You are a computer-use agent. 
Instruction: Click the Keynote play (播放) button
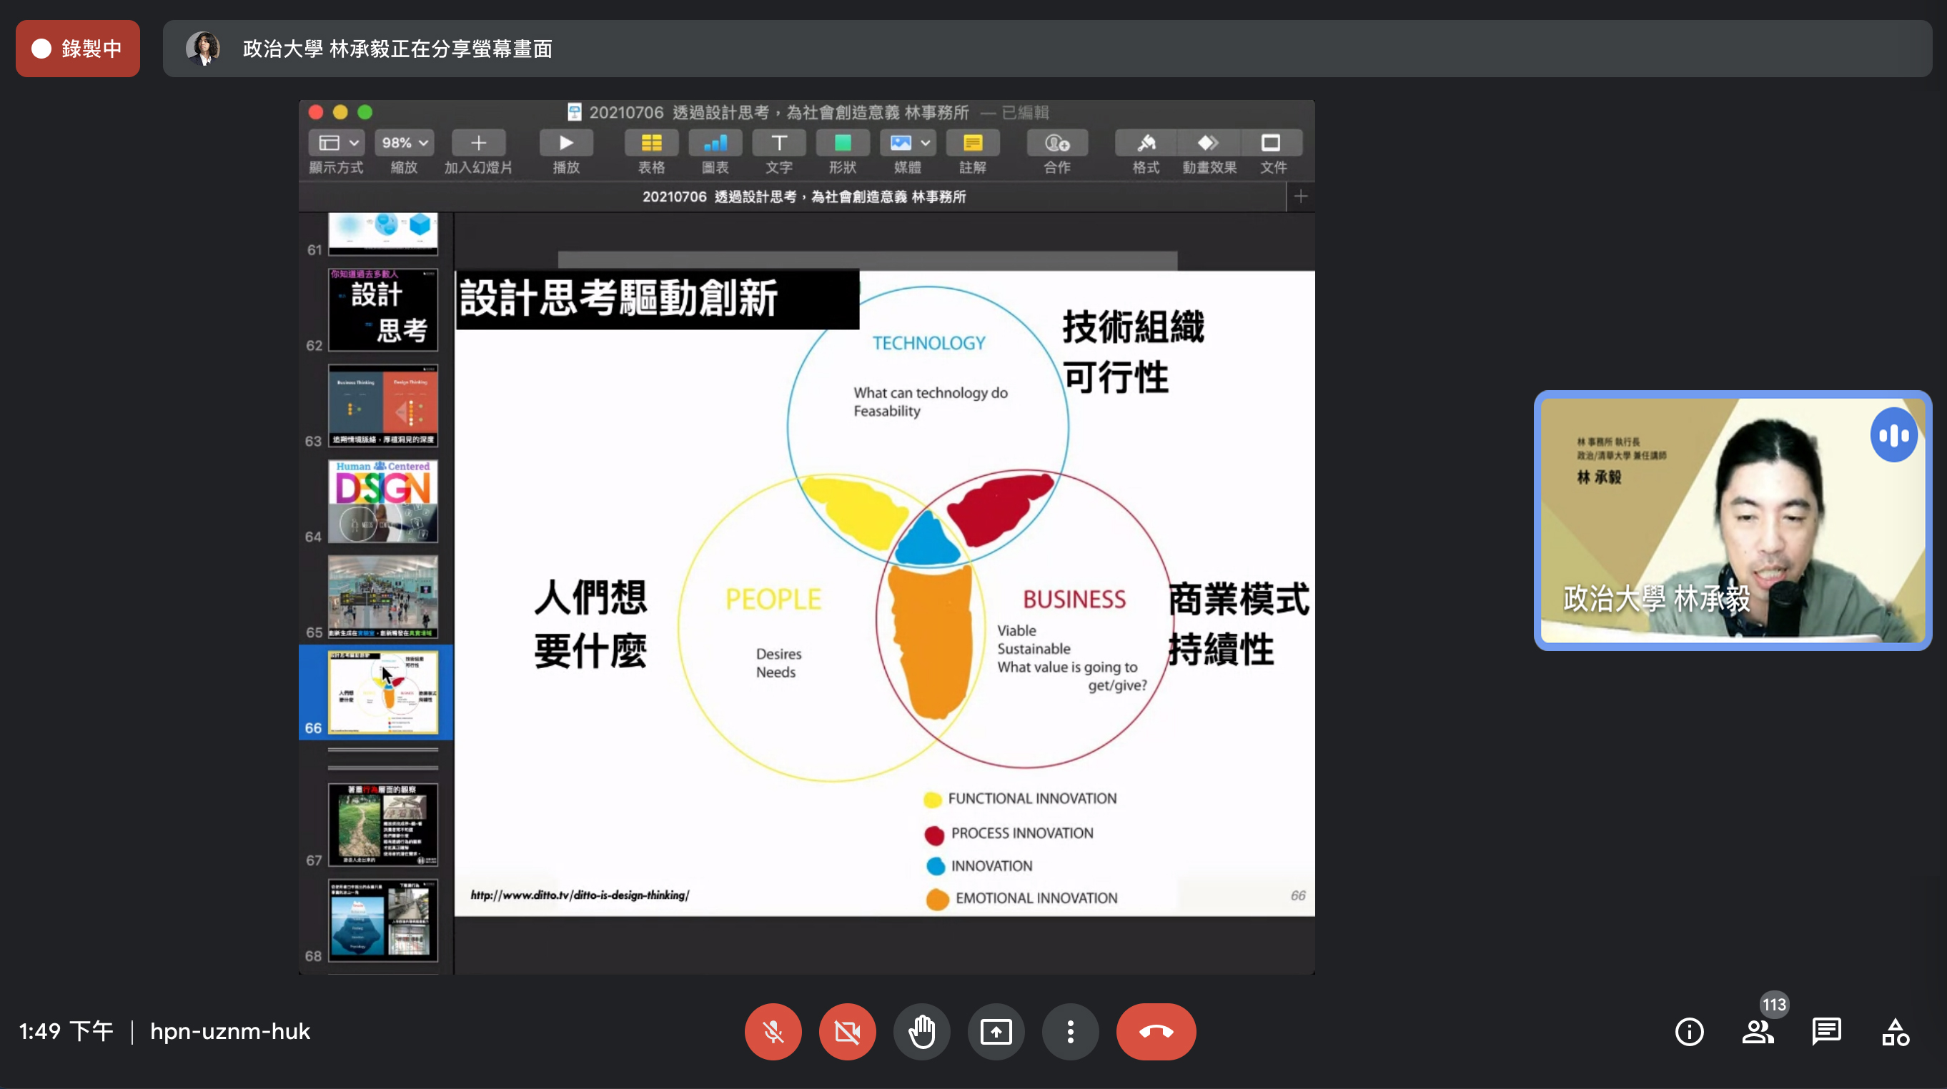565,143
